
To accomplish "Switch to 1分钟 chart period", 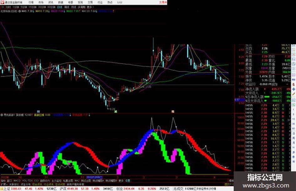I will (x=16, y=7).
